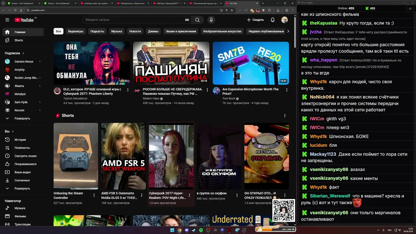The height and width of the screenshot is (234, 416).
Task: Expand subscriptions list with Развернуть
Action: (x=23, y=118)
